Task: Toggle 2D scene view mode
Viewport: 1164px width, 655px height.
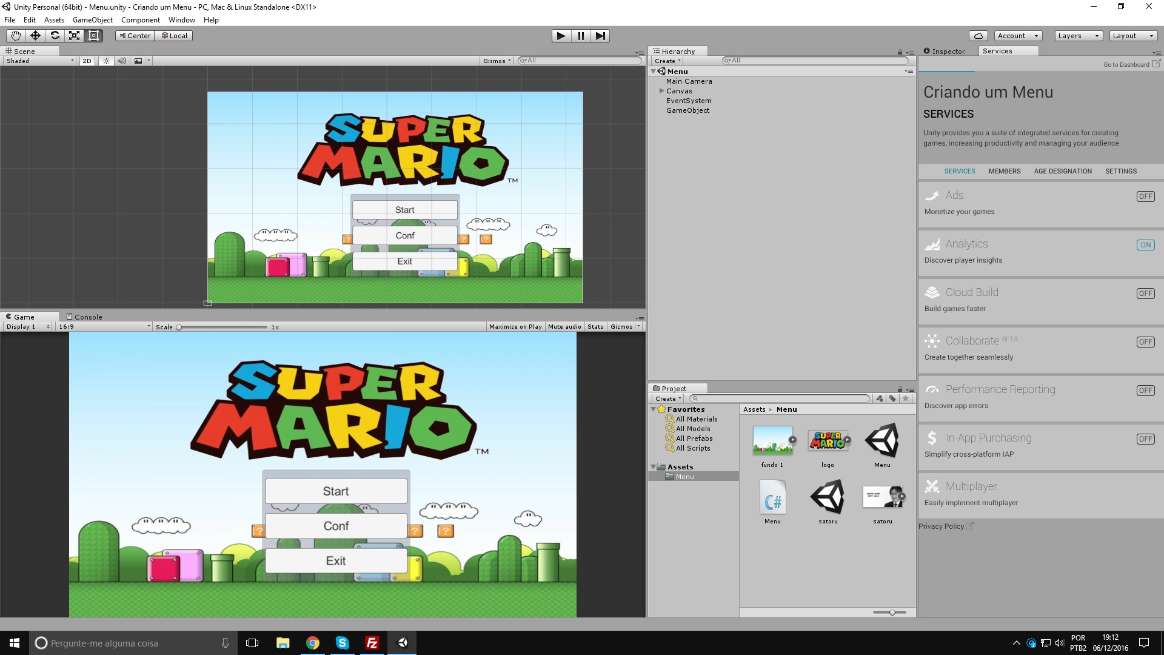Action: click(x=87, y=61)
